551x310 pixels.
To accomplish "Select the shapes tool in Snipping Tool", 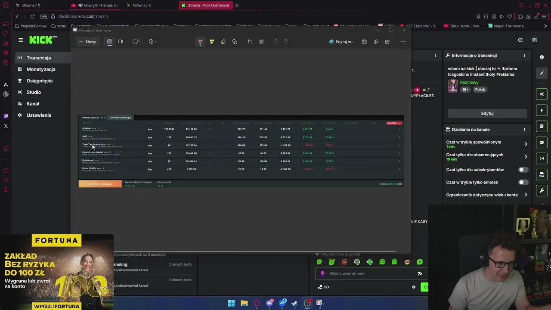I will click(235, 42).
